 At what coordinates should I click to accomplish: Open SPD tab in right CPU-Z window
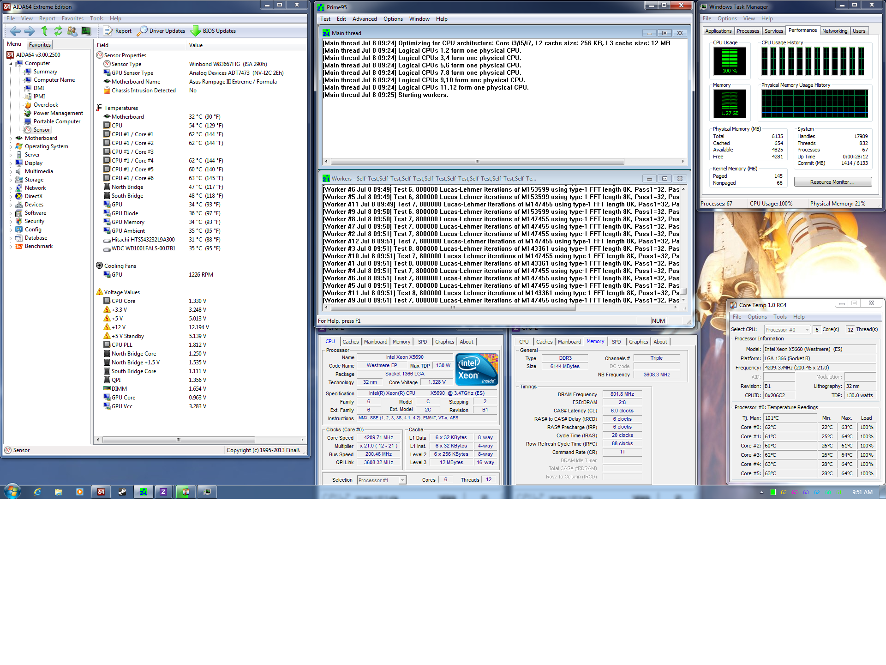616,342
